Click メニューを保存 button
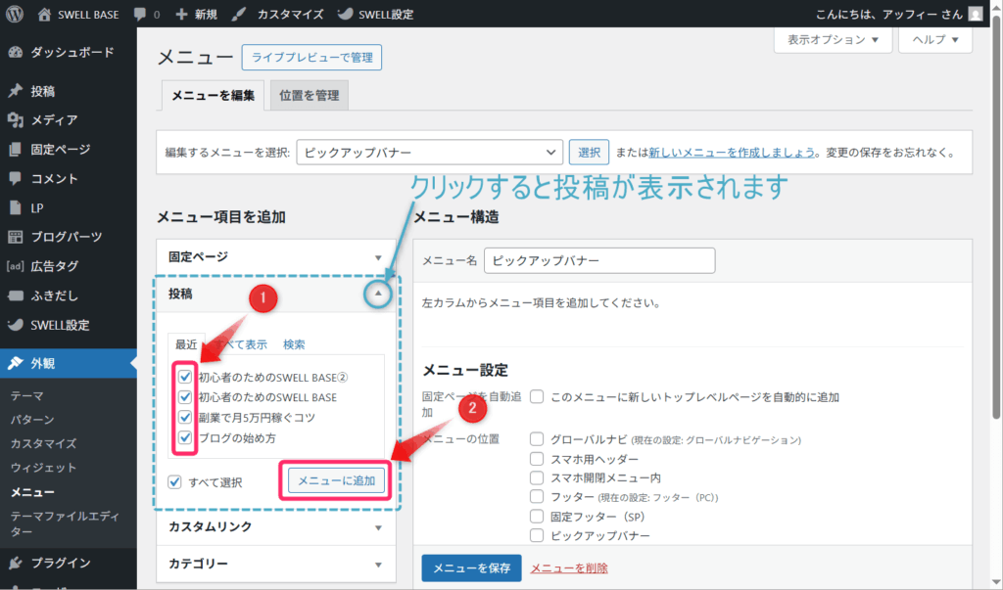The height and width of the screenshot is (590, 1003). (471, 567)
